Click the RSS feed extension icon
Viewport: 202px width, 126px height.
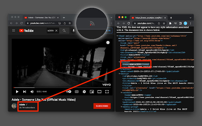[92, 24]
